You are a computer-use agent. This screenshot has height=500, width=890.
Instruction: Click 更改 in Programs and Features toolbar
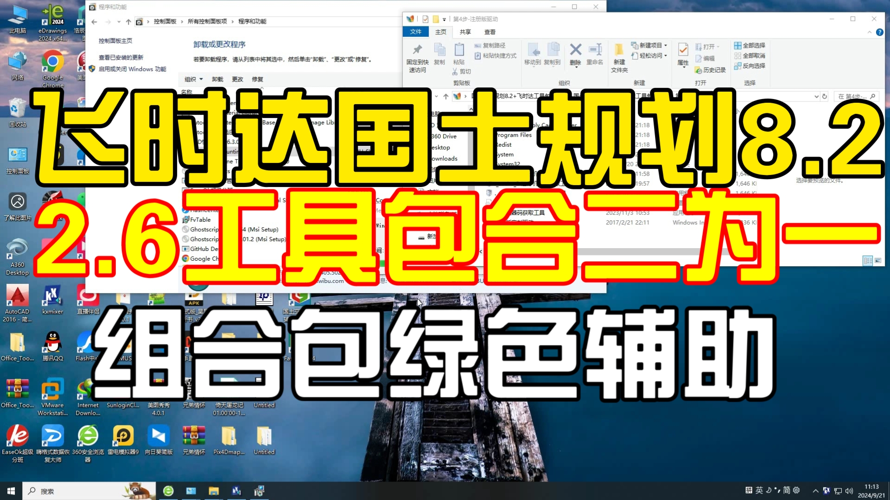point(237,79)
